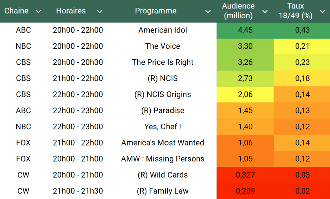Select the yellow 2,06 audience cell
Image resolution: width=330 pixels, height=199 pixels.
click(245, 95)
